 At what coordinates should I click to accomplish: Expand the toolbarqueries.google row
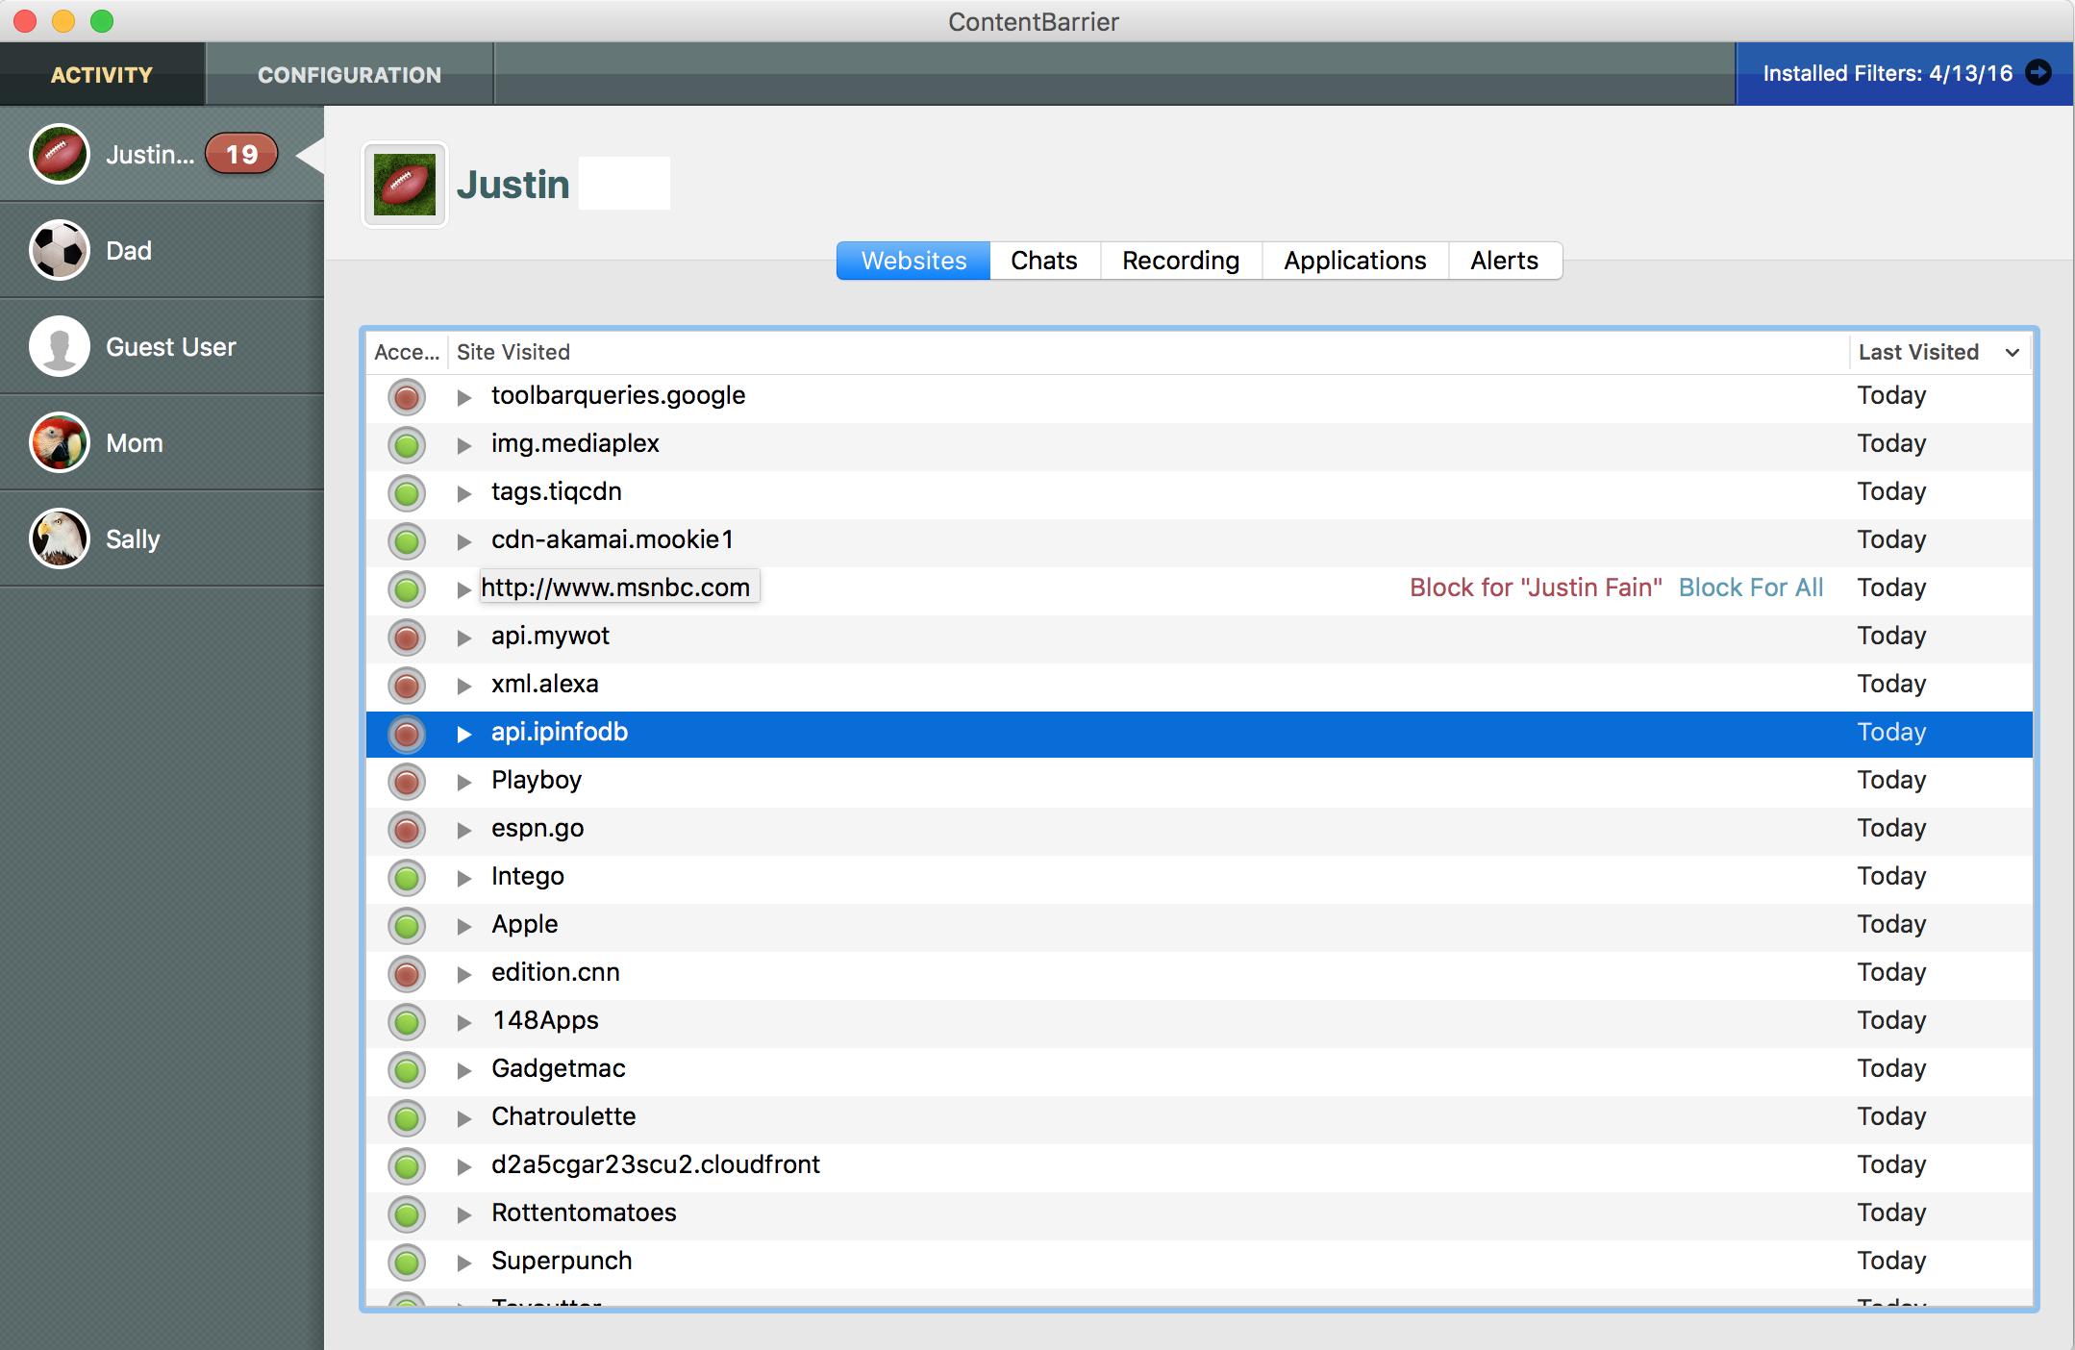tap(464, 397)
